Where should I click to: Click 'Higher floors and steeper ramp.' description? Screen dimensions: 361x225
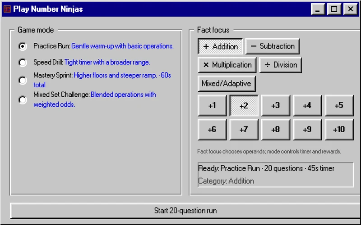(116, 75)
